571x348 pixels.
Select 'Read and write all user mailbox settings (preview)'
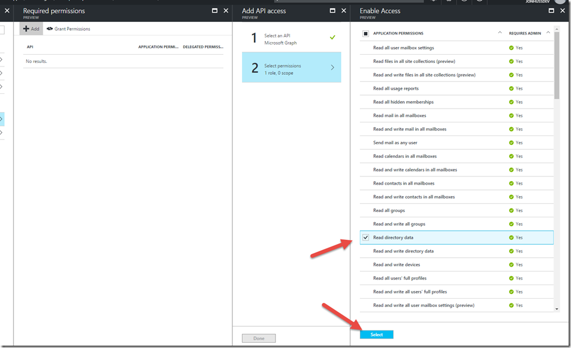(x=423, y=305)
